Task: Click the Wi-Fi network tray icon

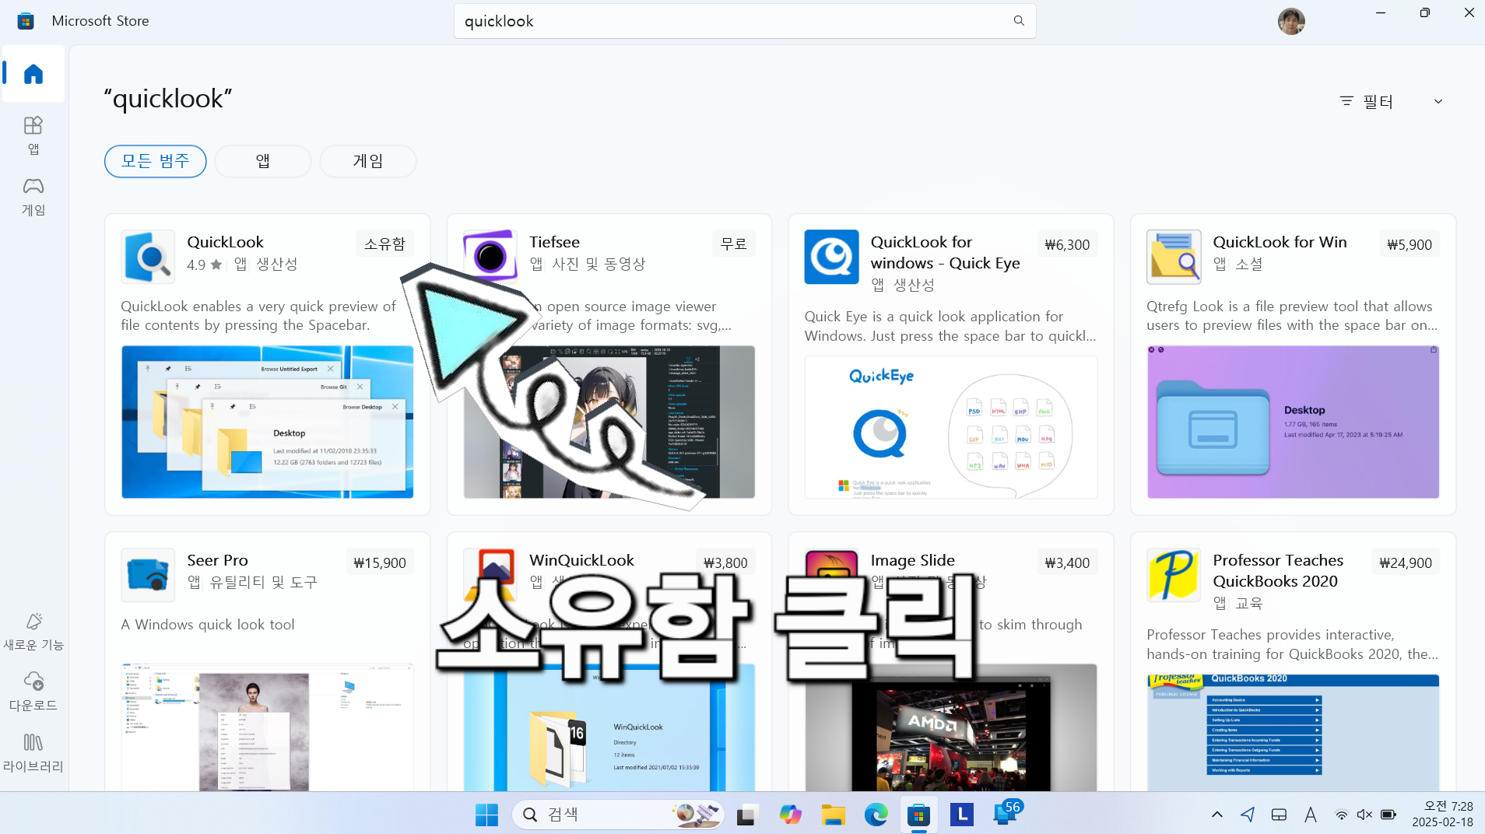Action: click(x=1342, y=815)
